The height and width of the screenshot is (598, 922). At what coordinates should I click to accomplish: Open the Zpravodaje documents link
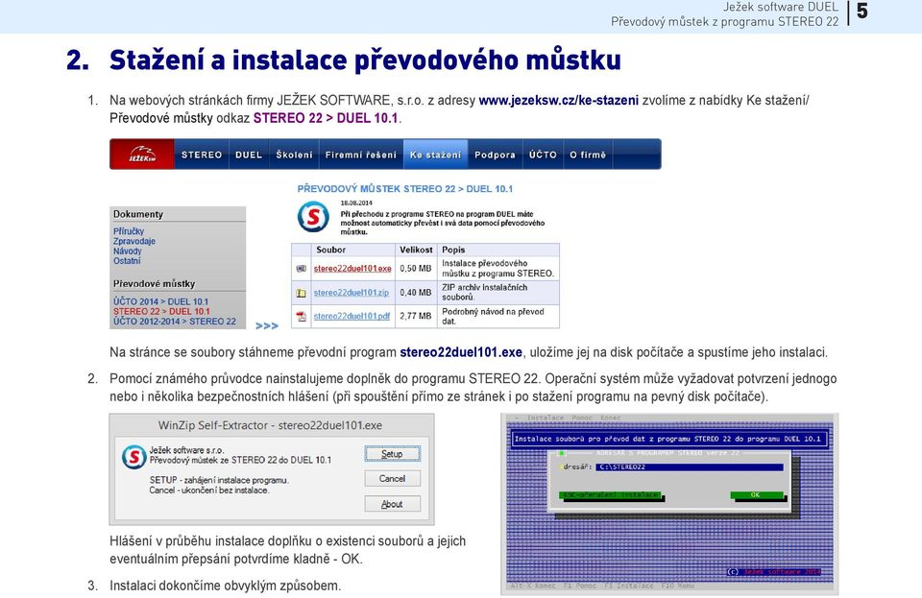[x=134, y=242]
